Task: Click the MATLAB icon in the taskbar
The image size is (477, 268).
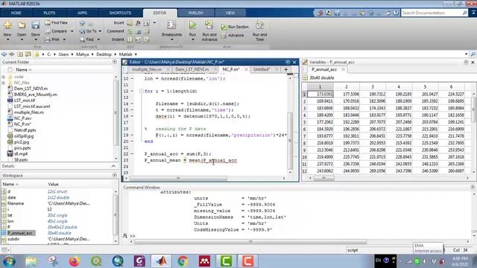Action: 161,261
